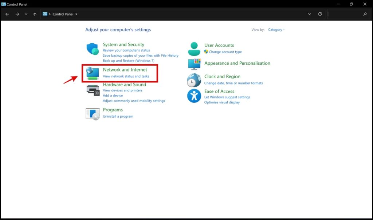This screenshot has height=220, width=373.
Task: Open Hardware and Sound category
Action: click(125, 85)
